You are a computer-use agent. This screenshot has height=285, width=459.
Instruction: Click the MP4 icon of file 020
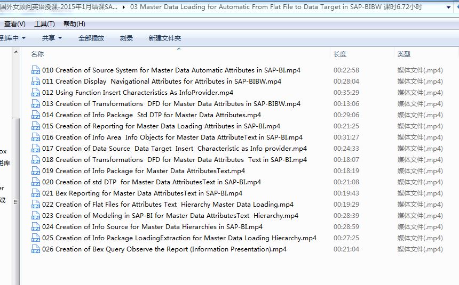pos(35,182)
